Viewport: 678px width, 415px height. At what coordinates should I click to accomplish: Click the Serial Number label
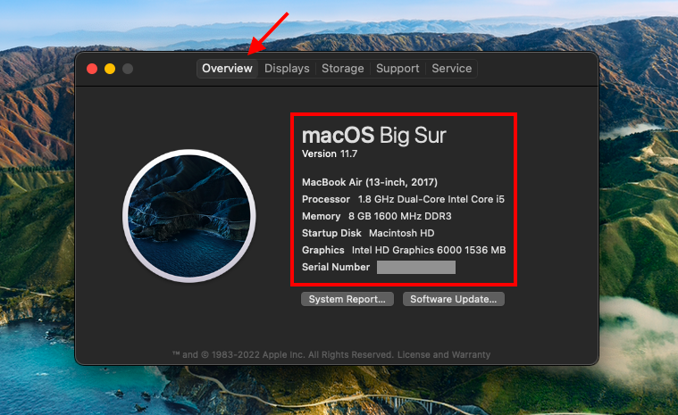point(336,267)
